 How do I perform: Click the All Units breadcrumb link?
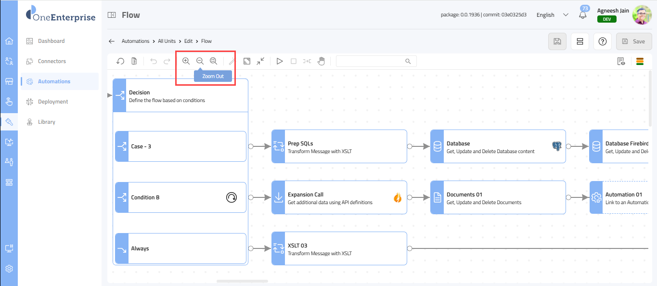pyautogui.click(x=167, y=41)
